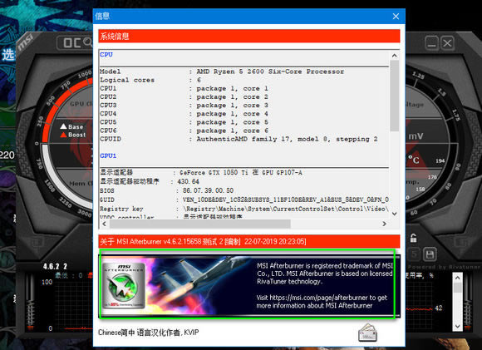Image resolution: width=482 pixels, height=350 pixels.
Task: Click the save profile floppy icon in Afterburner
Action: 430,254
